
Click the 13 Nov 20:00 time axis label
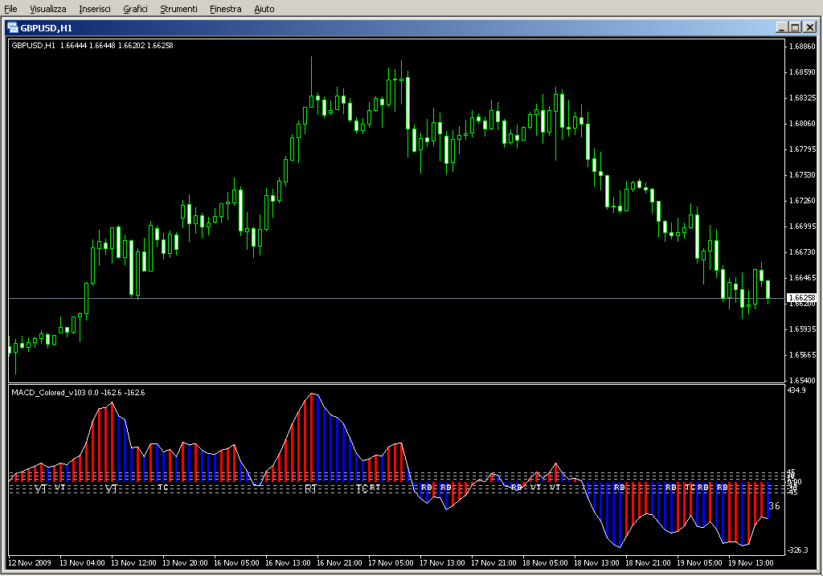185,563
